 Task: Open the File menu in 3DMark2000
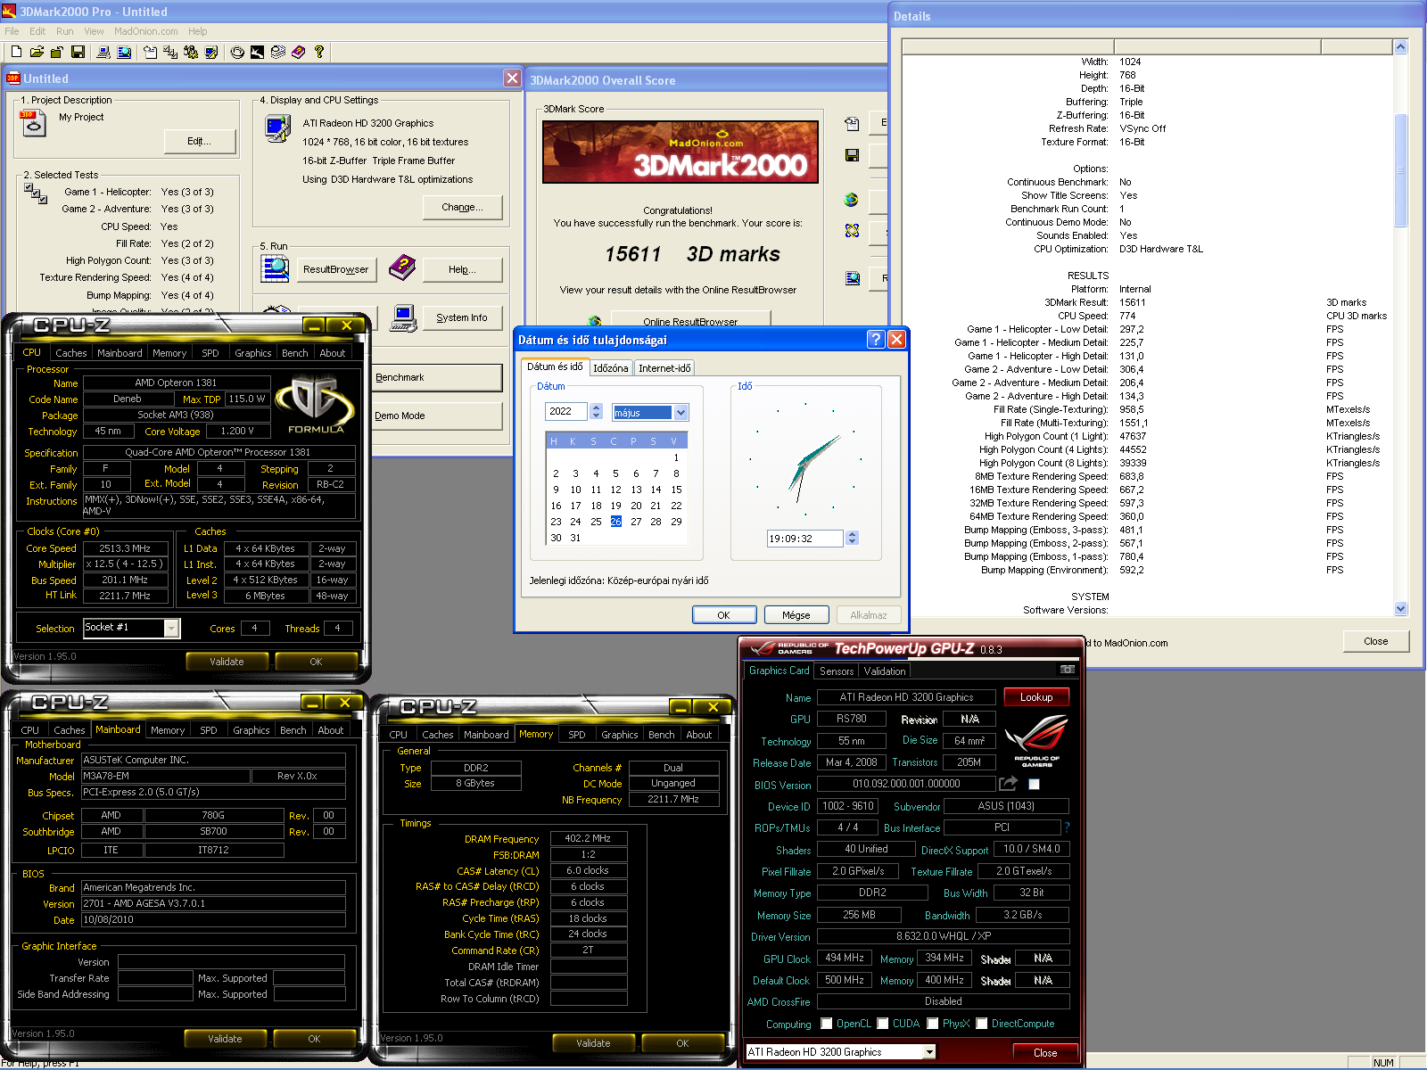pyautogui.click(x=12, y=31)
